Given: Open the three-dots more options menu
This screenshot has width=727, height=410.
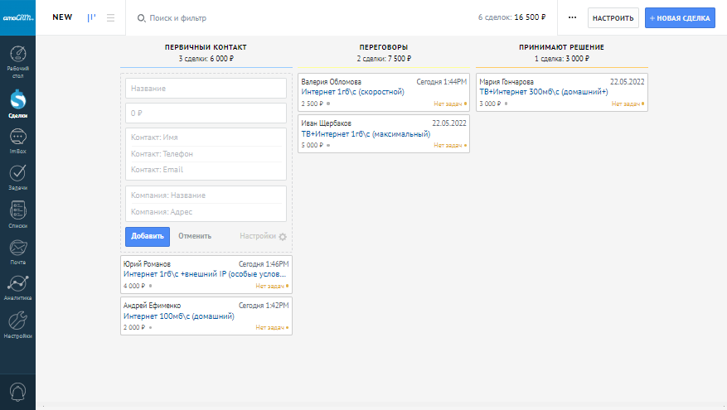Looking at the screenshot, I should coord(572,17).
